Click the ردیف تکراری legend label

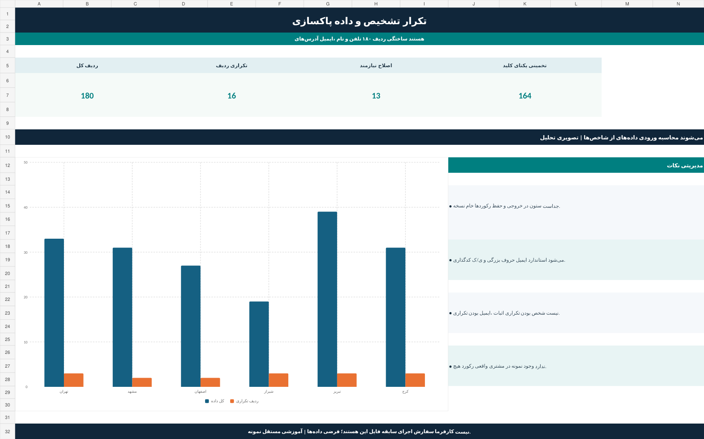[247, 401]
